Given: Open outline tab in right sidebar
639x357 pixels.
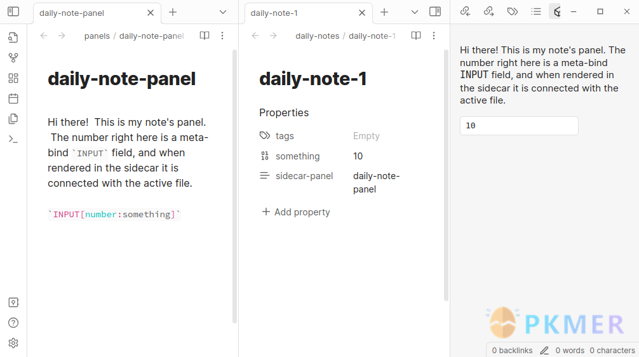Looking at the screenshot, I should click(x=536, y=11).
